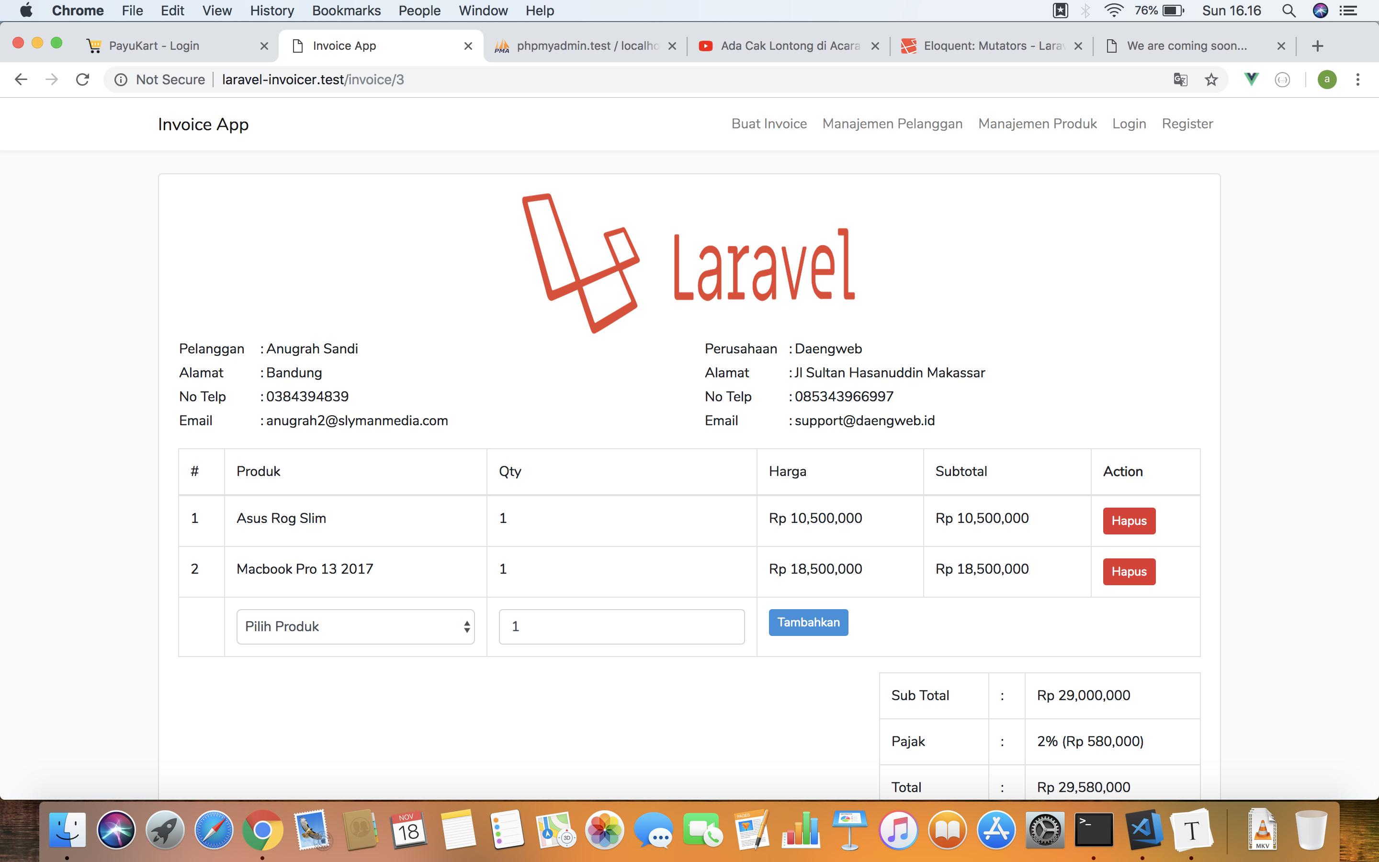
Task: Open Spotlight search in menu bar
Action: pyautogui.click(x=1289, y=11)
